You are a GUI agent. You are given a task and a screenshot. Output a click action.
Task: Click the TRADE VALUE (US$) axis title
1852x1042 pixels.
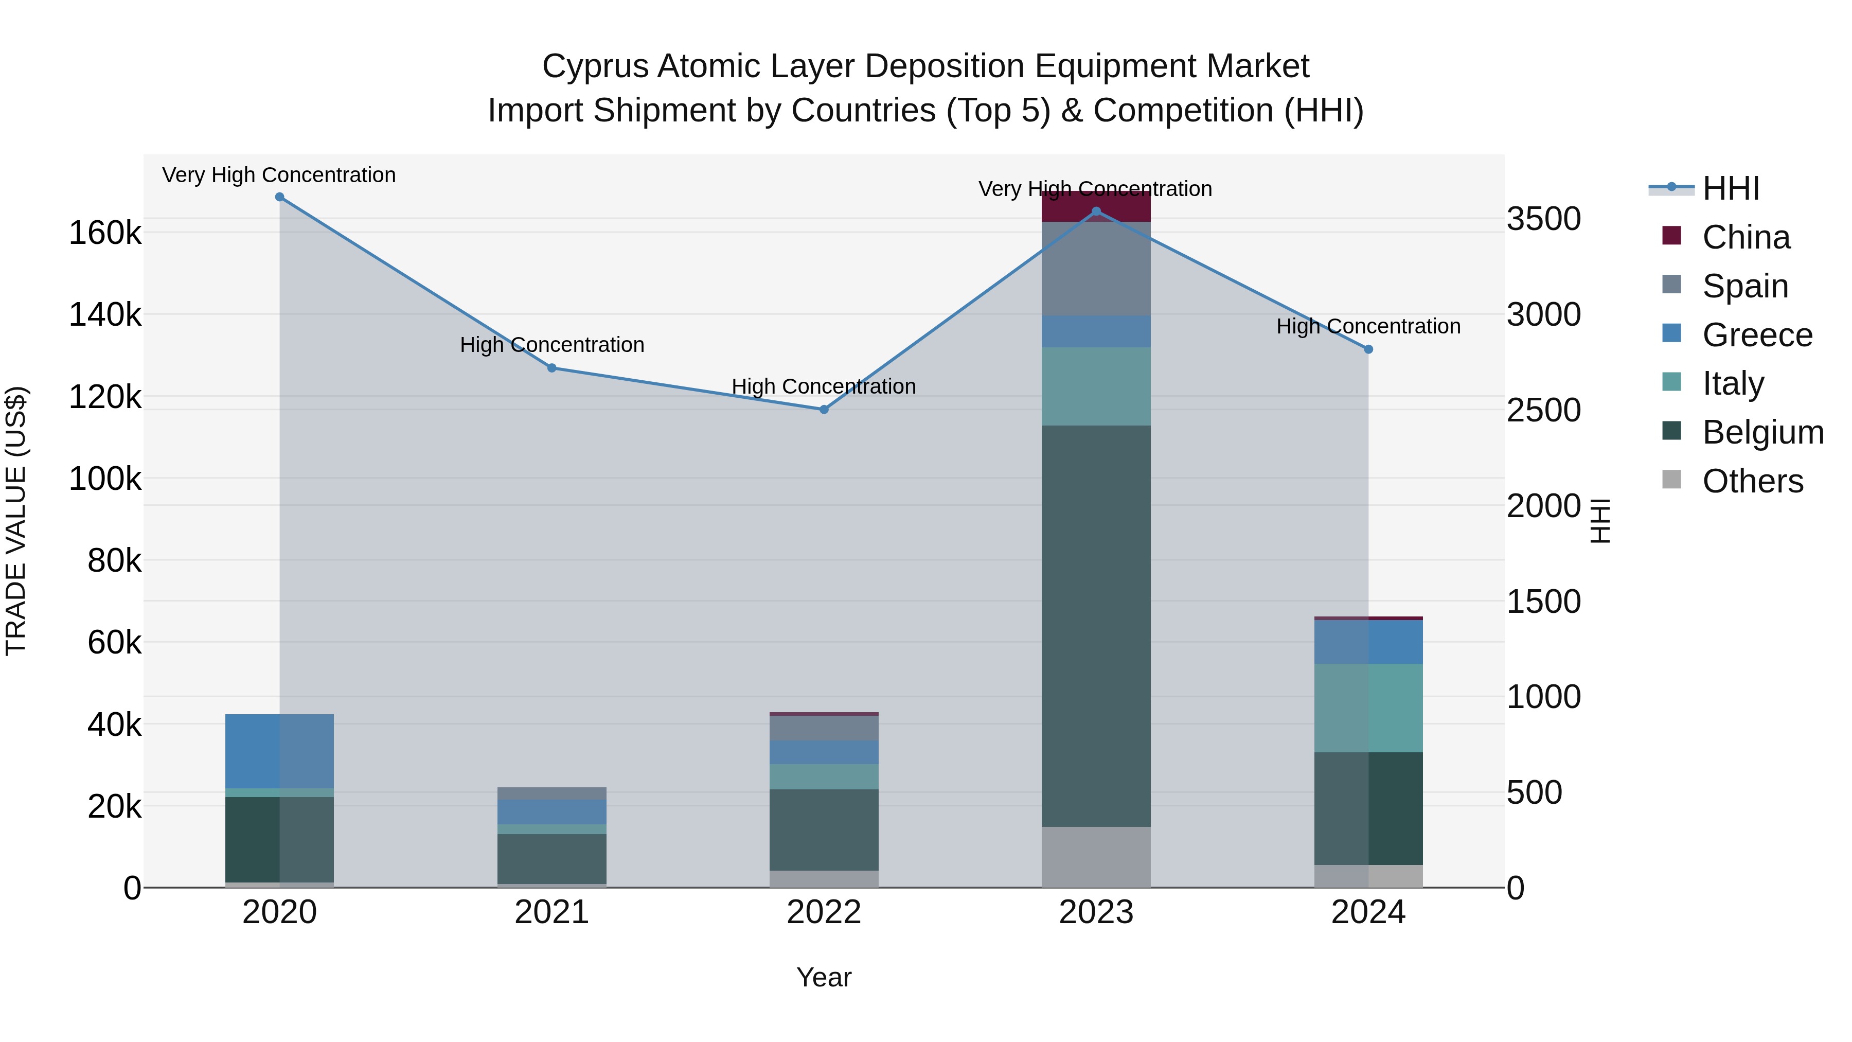point(16,521)
